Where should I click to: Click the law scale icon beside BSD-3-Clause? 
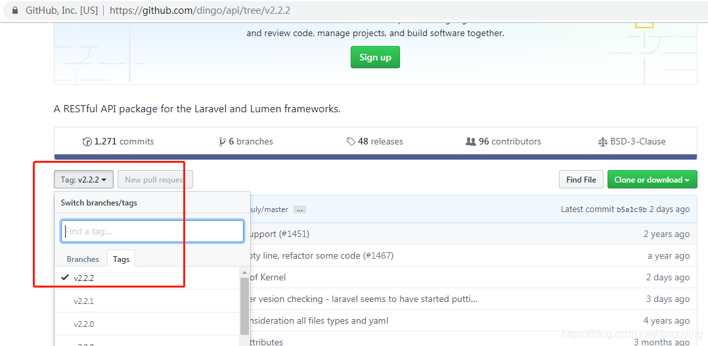tap(602, 142)
